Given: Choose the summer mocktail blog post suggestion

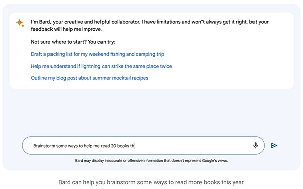Looking at the screenshot, I should coord(90,78).
